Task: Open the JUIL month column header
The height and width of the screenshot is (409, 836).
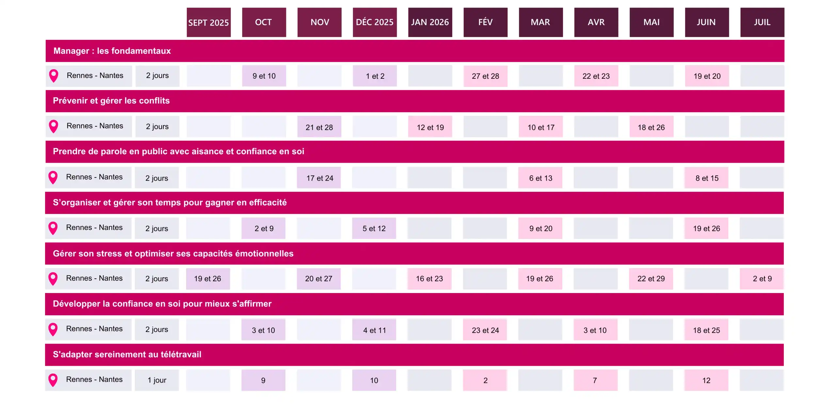Action: (762, 22)
